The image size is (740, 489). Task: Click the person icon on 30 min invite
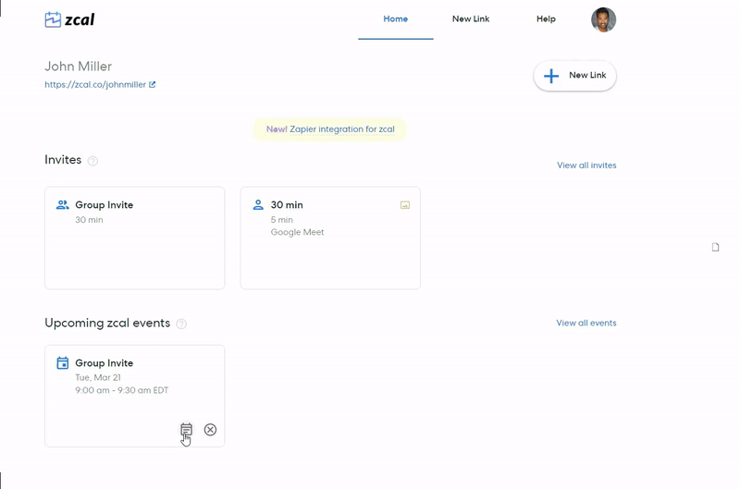[x=258, y=204]
